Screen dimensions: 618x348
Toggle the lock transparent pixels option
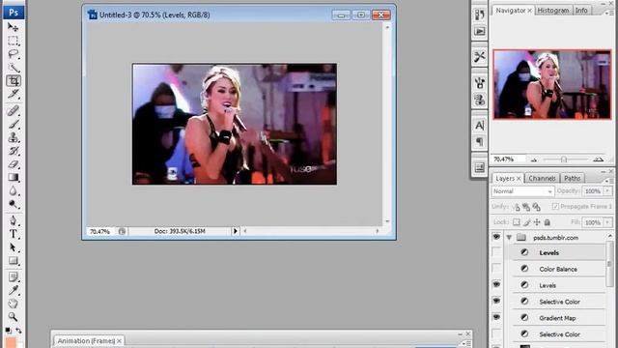(517, 222)
